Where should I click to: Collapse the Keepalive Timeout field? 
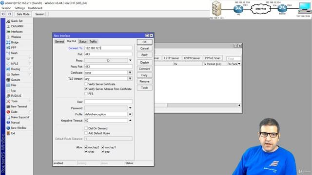130,121
